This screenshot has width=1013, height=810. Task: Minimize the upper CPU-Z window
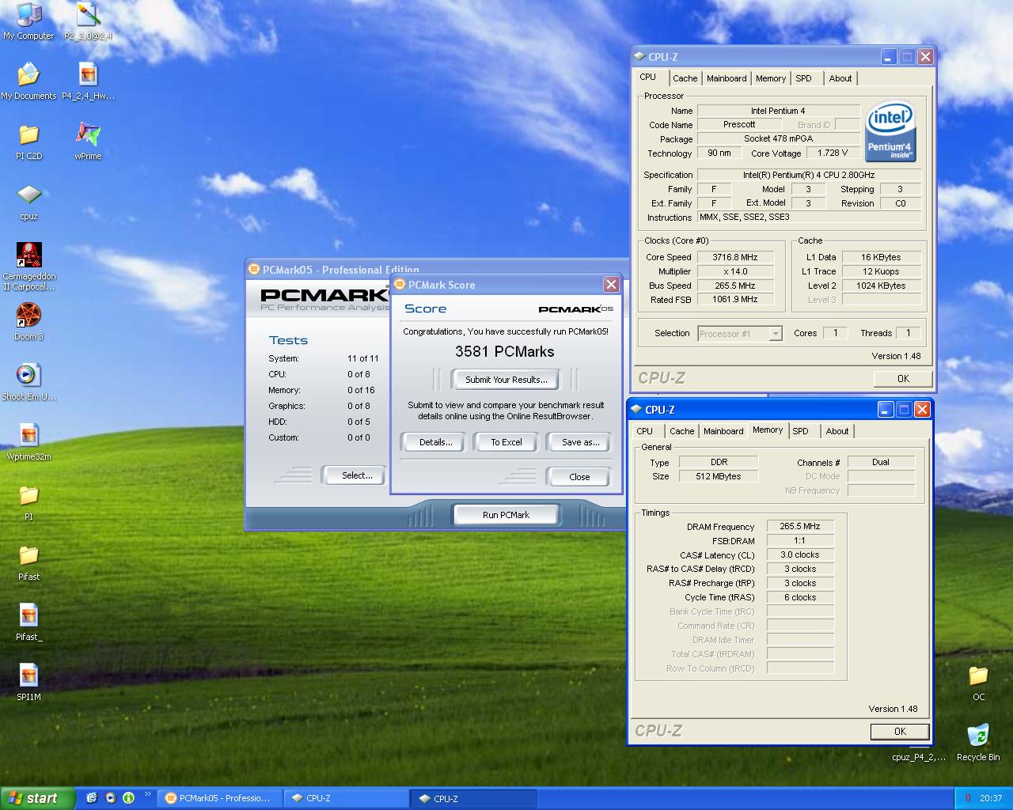click(x=889, y=57)
